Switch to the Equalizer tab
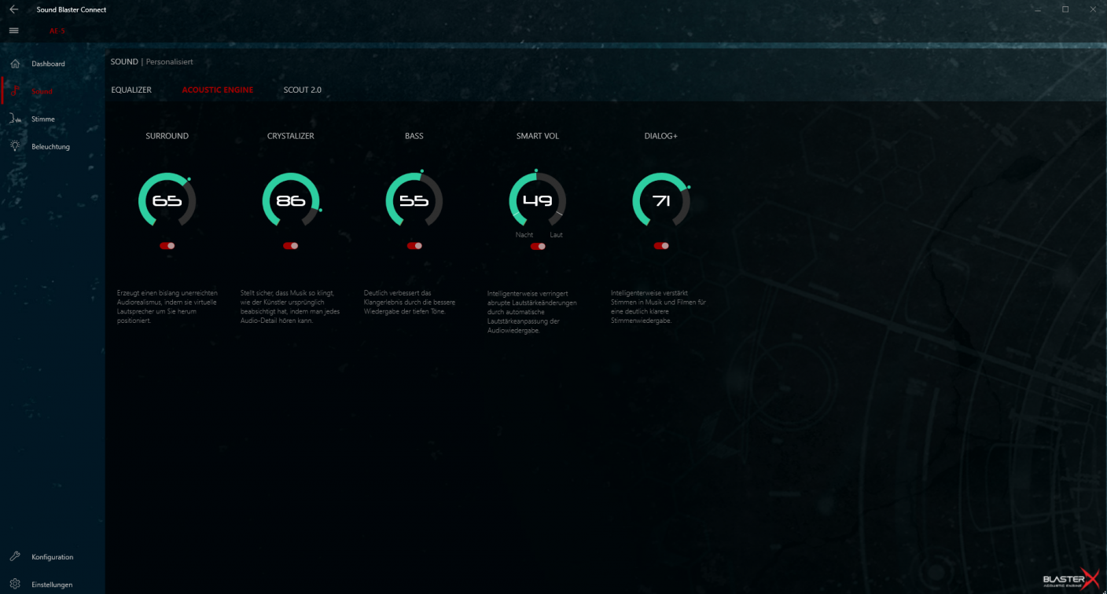 pyautogui.click(x=131, y=90)
